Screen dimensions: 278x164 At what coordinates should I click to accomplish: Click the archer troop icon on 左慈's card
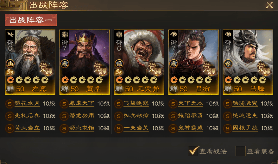(10, 34)
